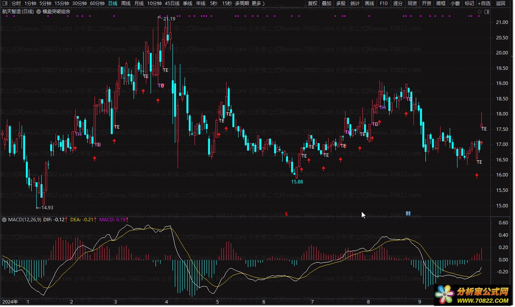
Task: Click the 15.88 low price label
Action: [297, 182]
